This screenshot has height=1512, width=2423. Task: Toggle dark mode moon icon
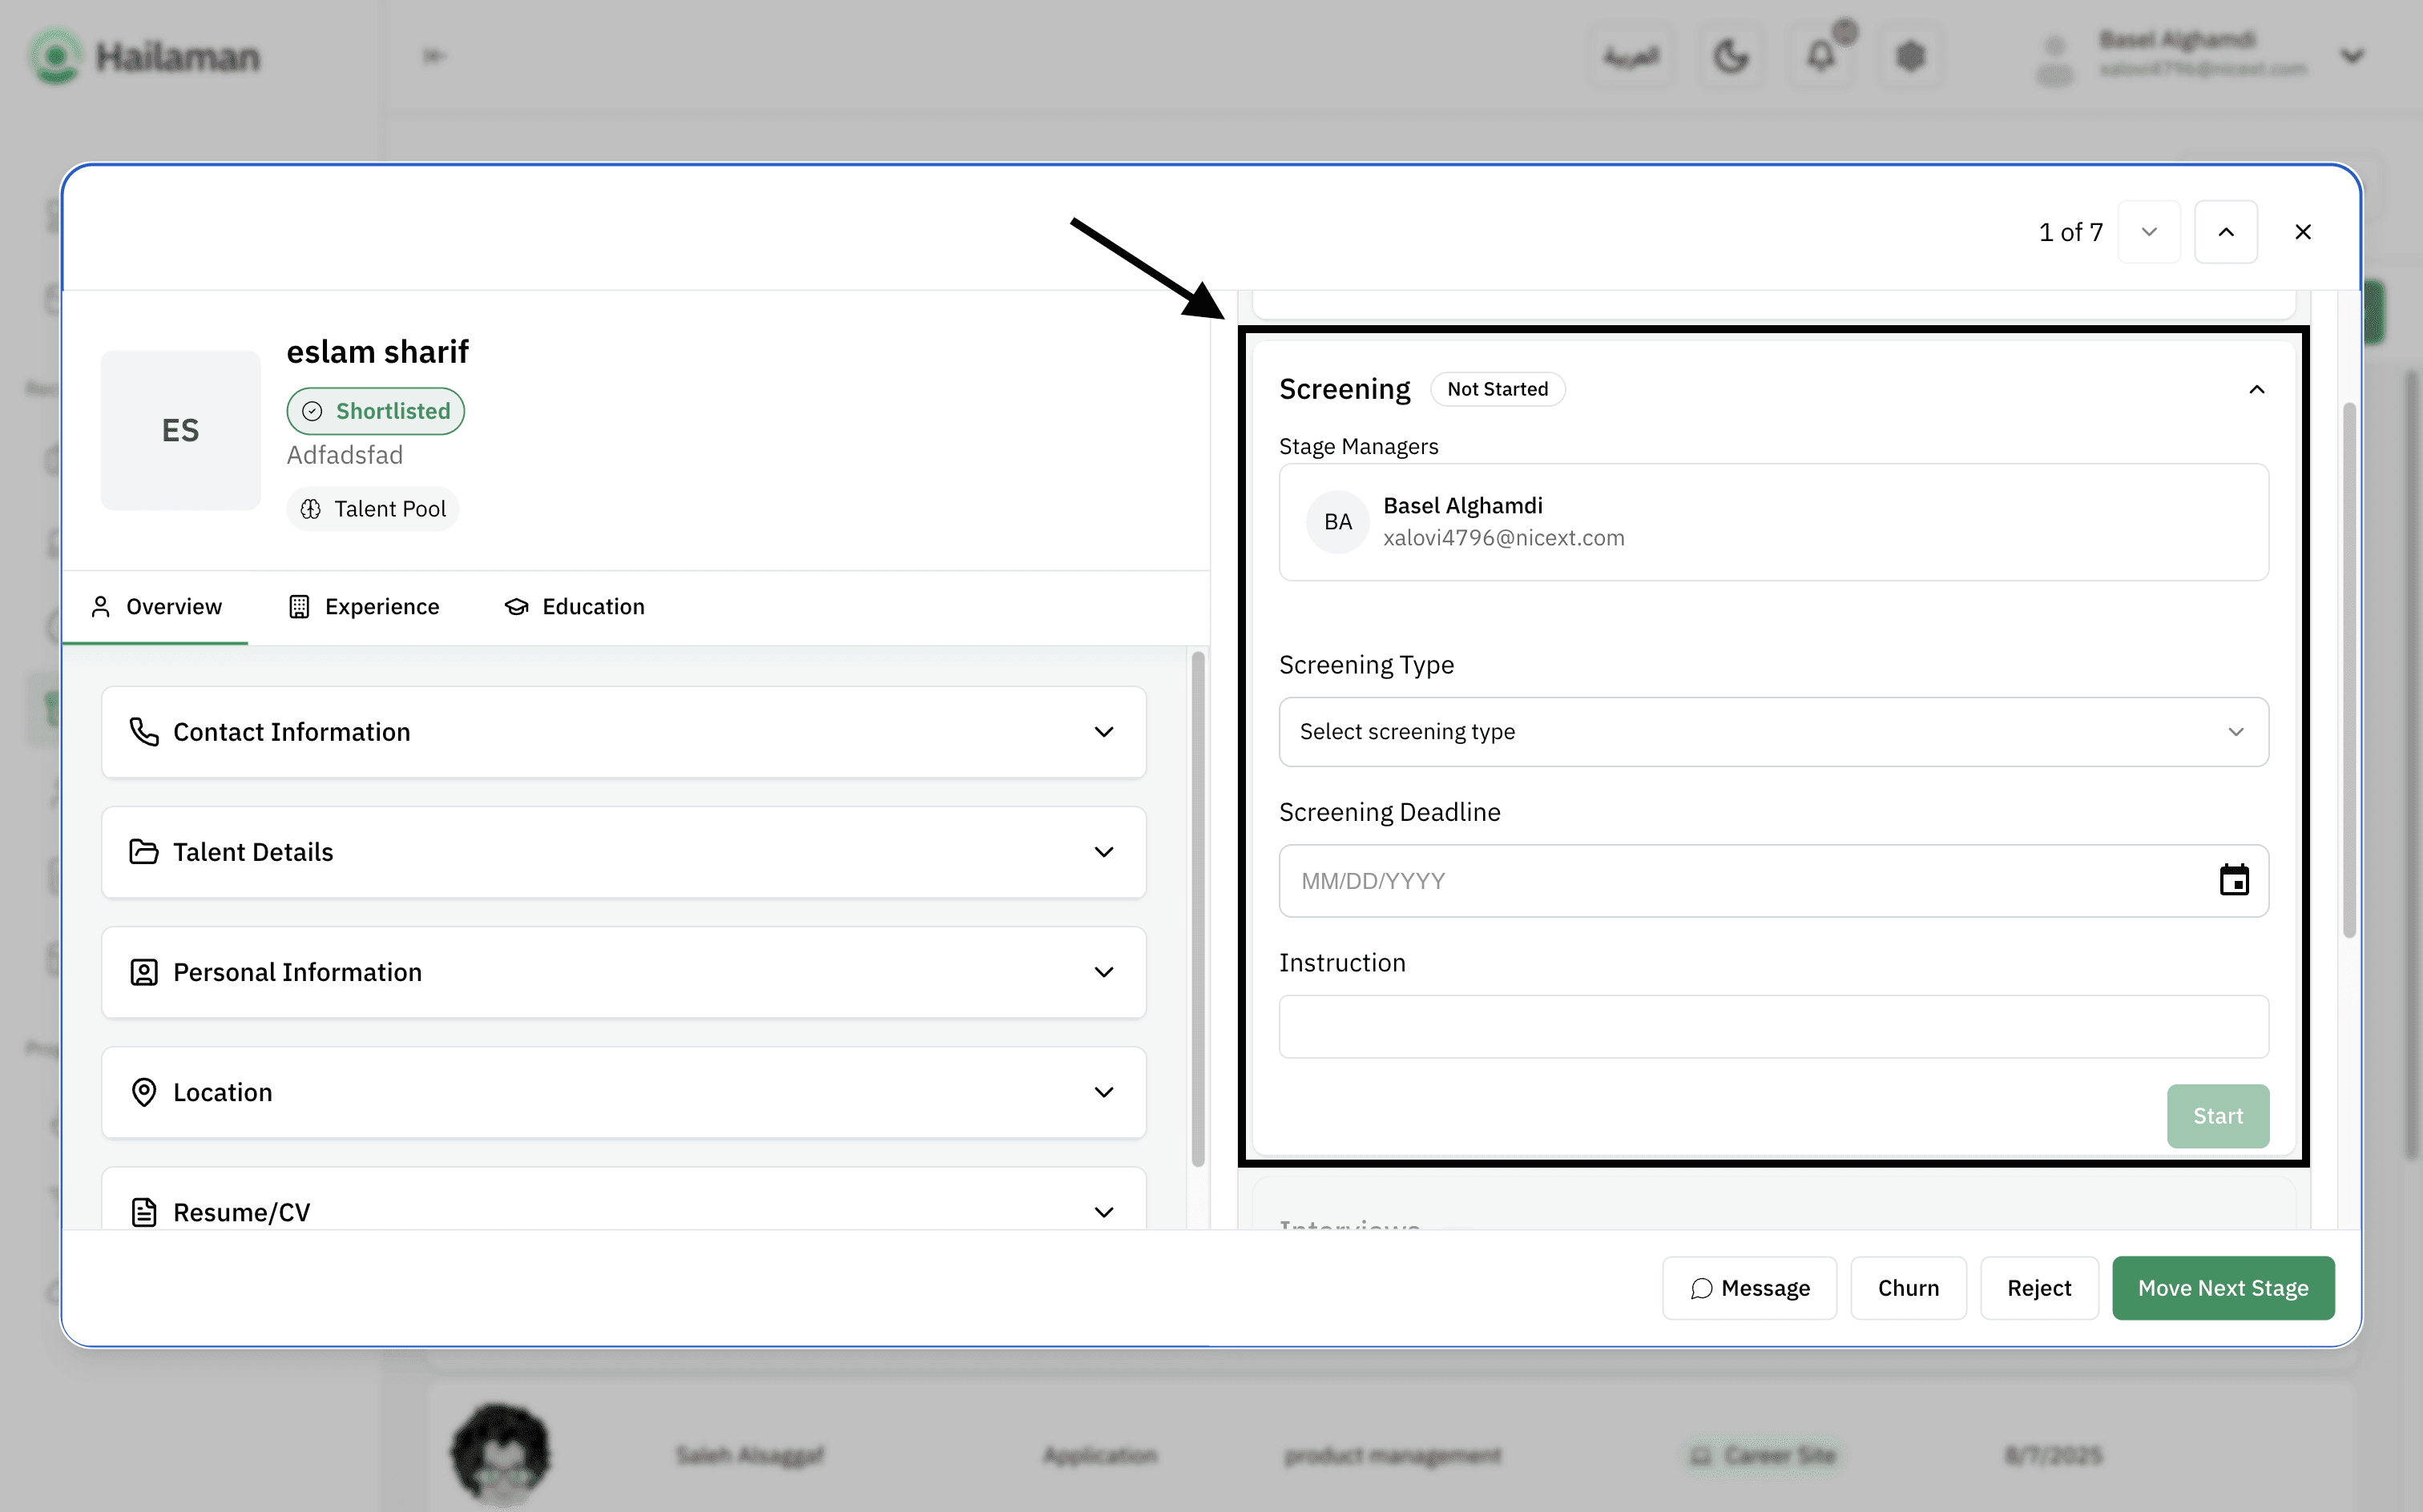coord(1731,56)
